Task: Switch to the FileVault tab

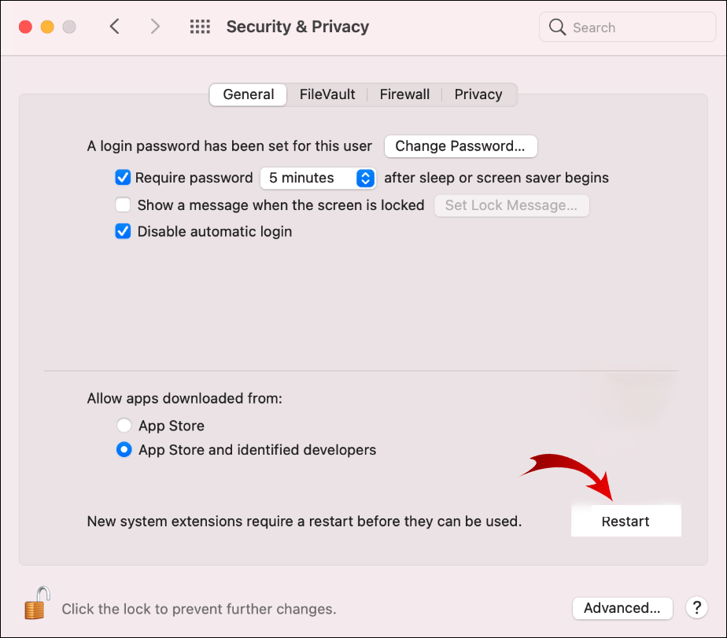Action: [327, 94]
